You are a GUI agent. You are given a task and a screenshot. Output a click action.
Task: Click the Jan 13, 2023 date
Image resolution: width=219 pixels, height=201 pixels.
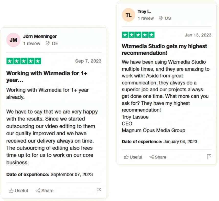pyautogui.click(x=198, y=35)
